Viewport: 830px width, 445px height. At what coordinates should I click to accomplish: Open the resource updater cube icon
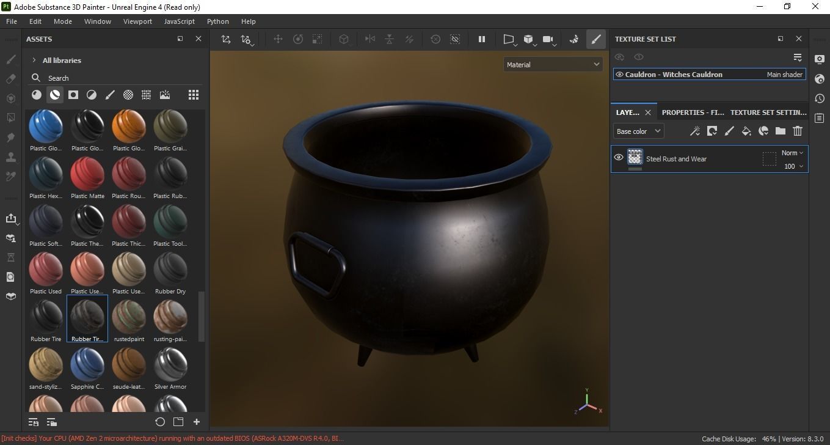coord(11,238)
